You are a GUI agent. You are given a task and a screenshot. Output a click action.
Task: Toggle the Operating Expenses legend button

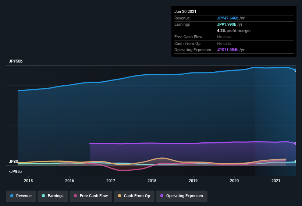click(182, 196)
